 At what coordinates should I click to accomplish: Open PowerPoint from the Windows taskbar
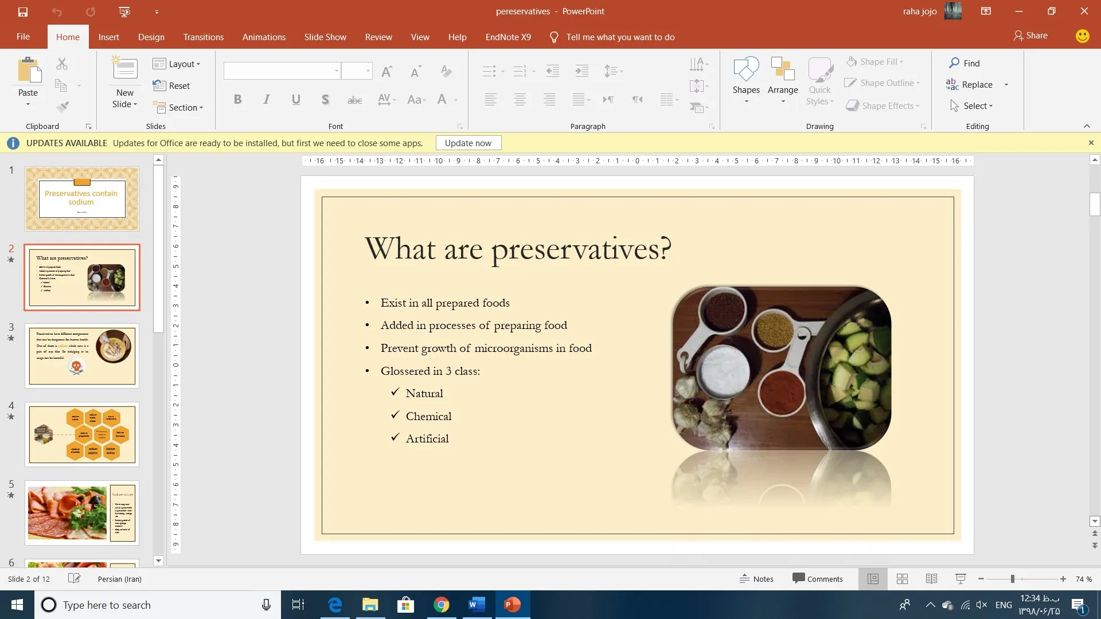[512, 605]
